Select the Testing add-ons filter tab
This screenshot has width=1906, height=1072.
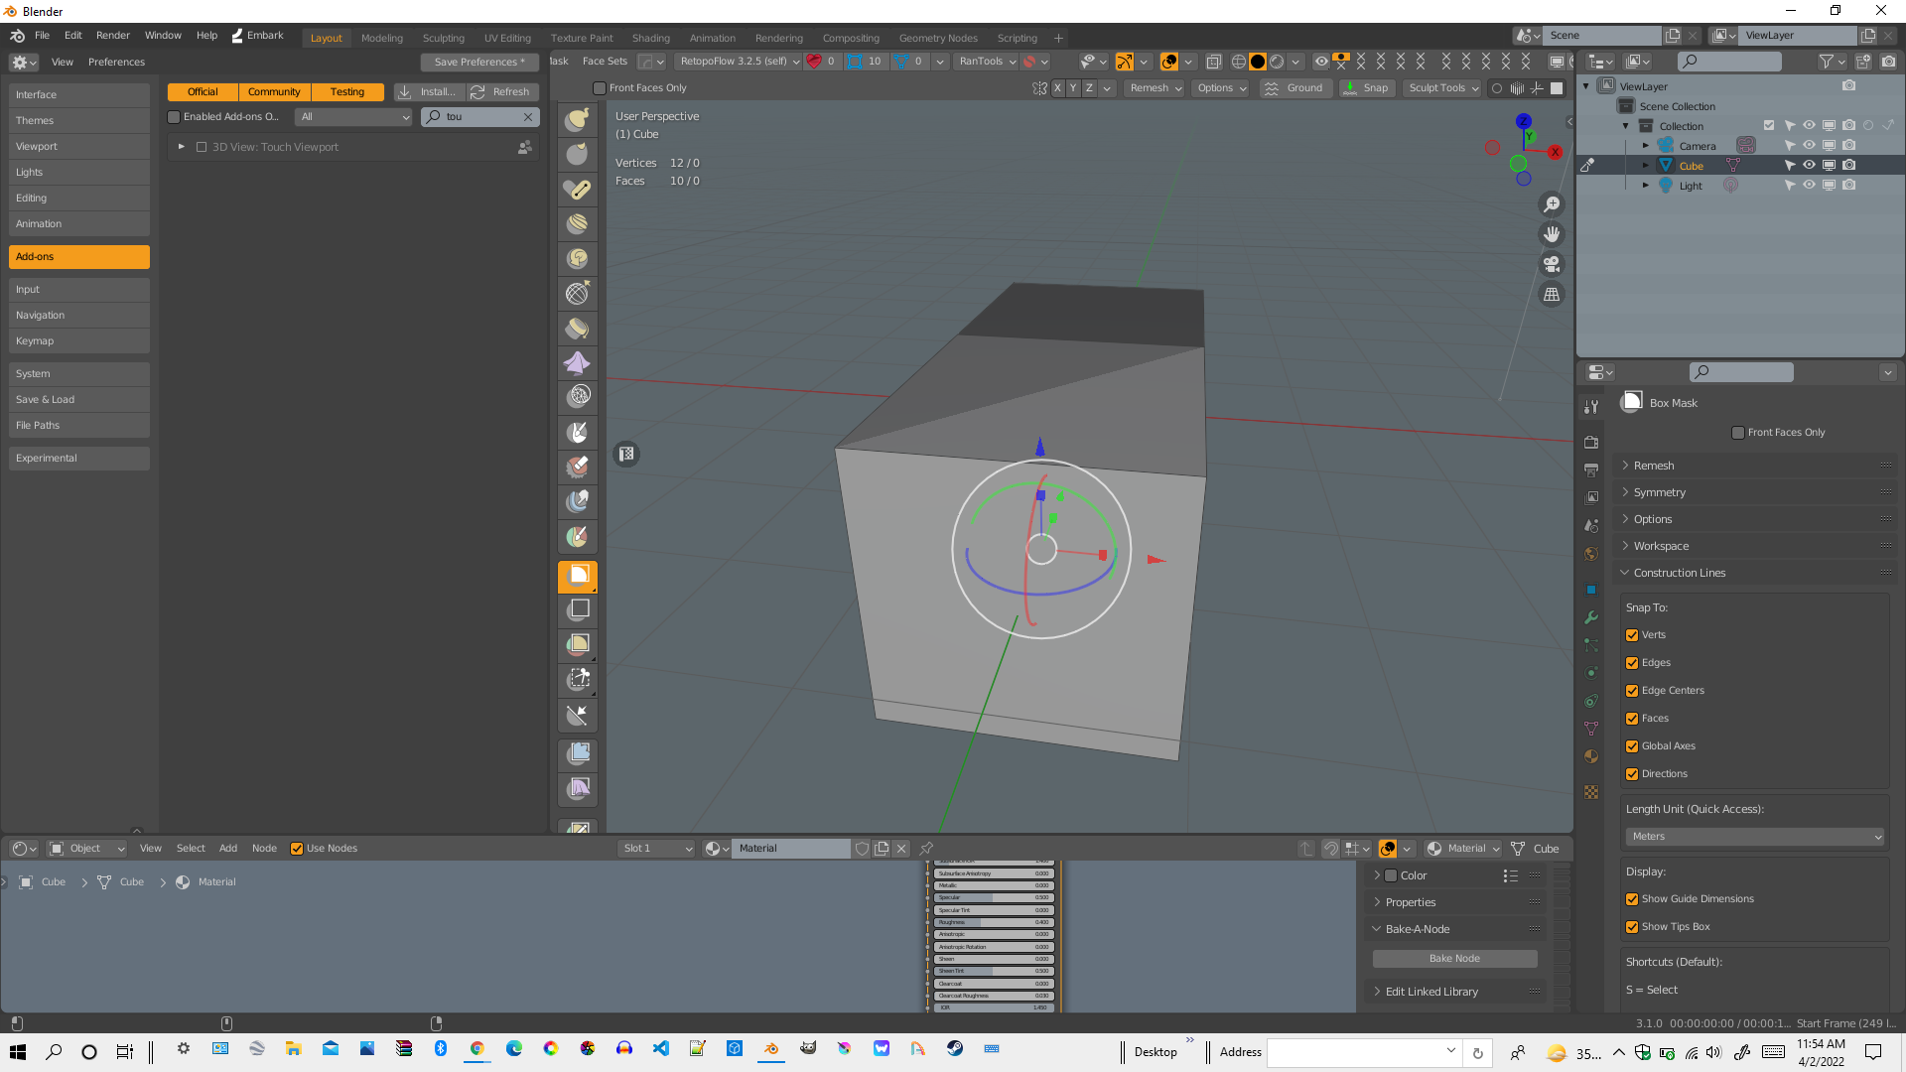347,91
